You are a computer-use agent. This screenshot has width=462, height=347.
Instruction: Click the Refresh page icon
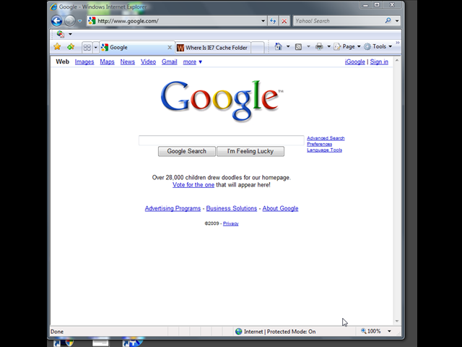[273, 21]
